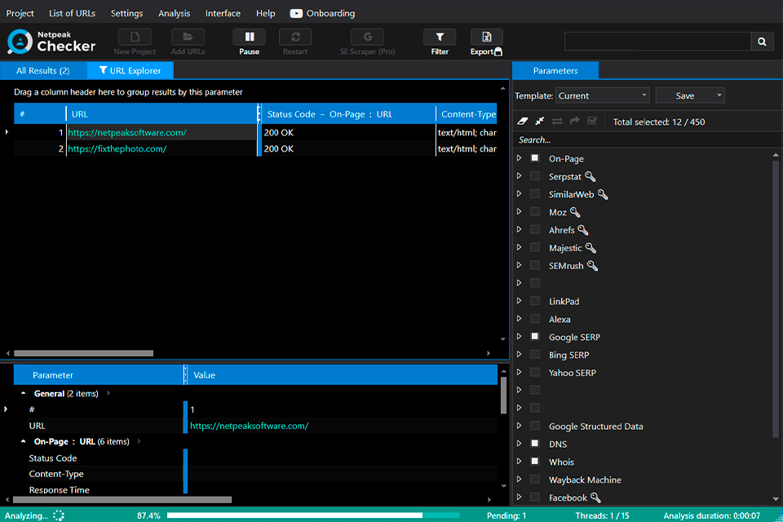Toggle the Whois checkbox
This screenshot has height=522, width=783.
[535, 462]
